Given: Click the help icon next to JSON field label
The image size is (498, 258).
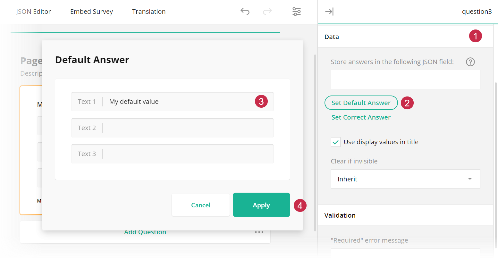Looking at the screenshot, I should (470, 62).
